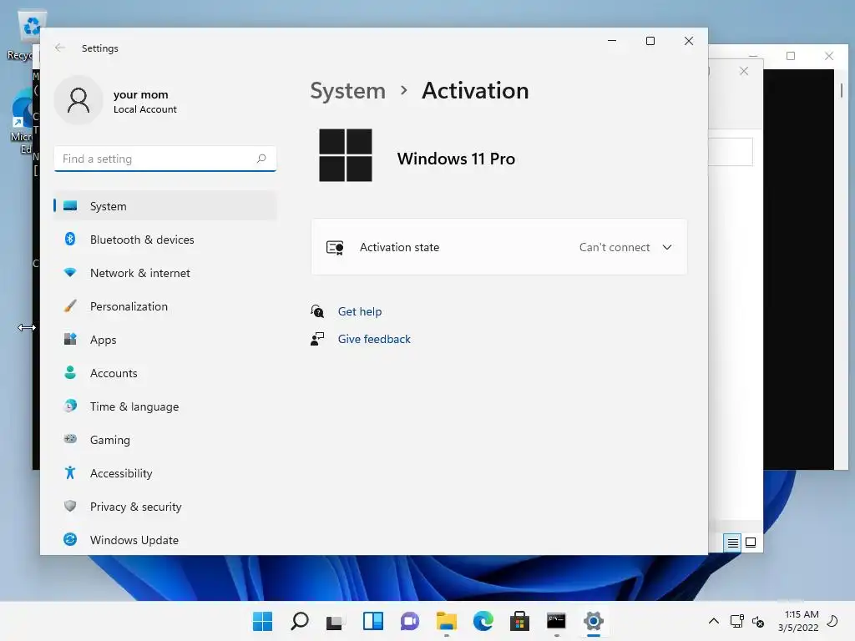Image resolution: width=855 pixels, height=641 pixels.
Task: Open Task View on taskbar
Action: (336, 621)
